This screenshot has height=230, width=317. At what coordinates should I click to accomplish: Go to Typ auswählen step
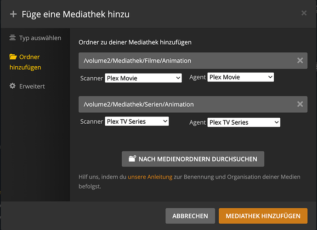pyautogui.click(x=40, y=38)
